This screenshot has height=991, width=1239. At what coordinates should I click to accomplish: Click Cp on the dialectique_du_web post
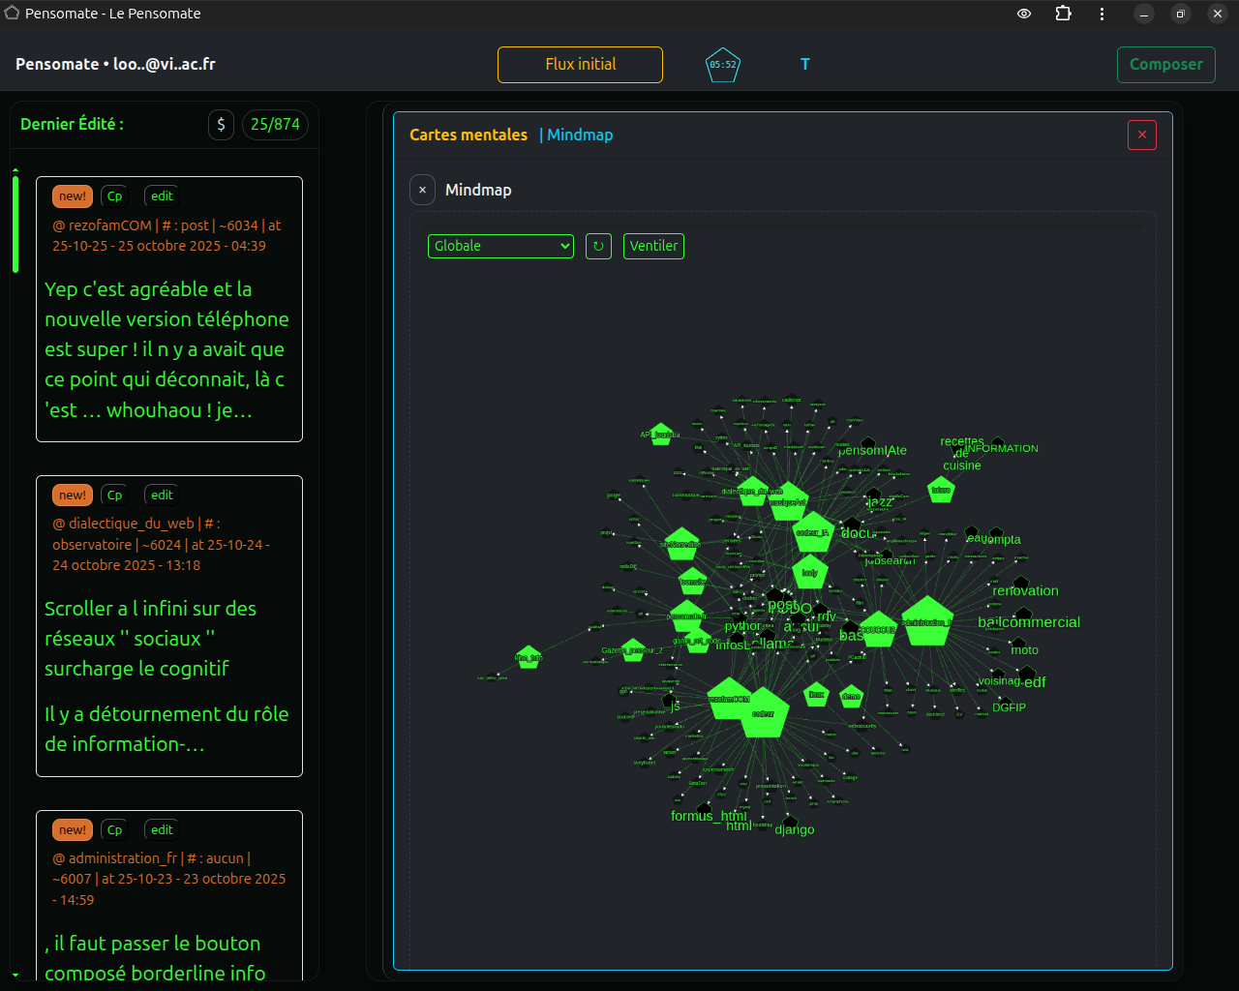click(114, 495)
